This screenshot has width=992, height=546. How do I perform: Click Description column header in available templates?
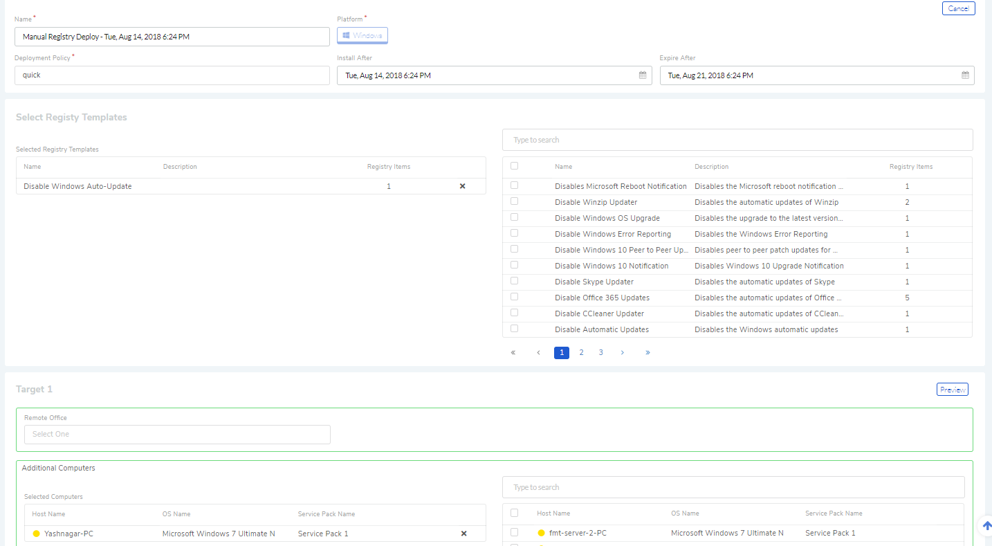(x=712, y=167)
